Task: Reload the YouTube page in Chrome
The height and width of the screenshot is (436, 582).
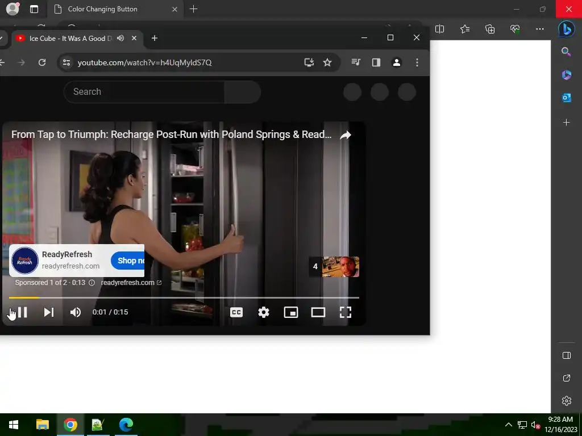Action: coord(42,62)
